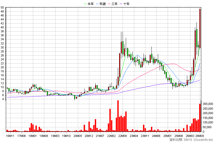Screen dimensions: 214x143
Task: Click the 22M02 tall volume bar
Action: click(110, 120)
